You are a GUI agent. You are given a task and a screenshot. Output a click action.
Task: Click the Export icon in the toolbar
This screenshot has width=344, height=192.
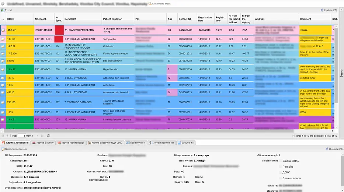(3, 10)
